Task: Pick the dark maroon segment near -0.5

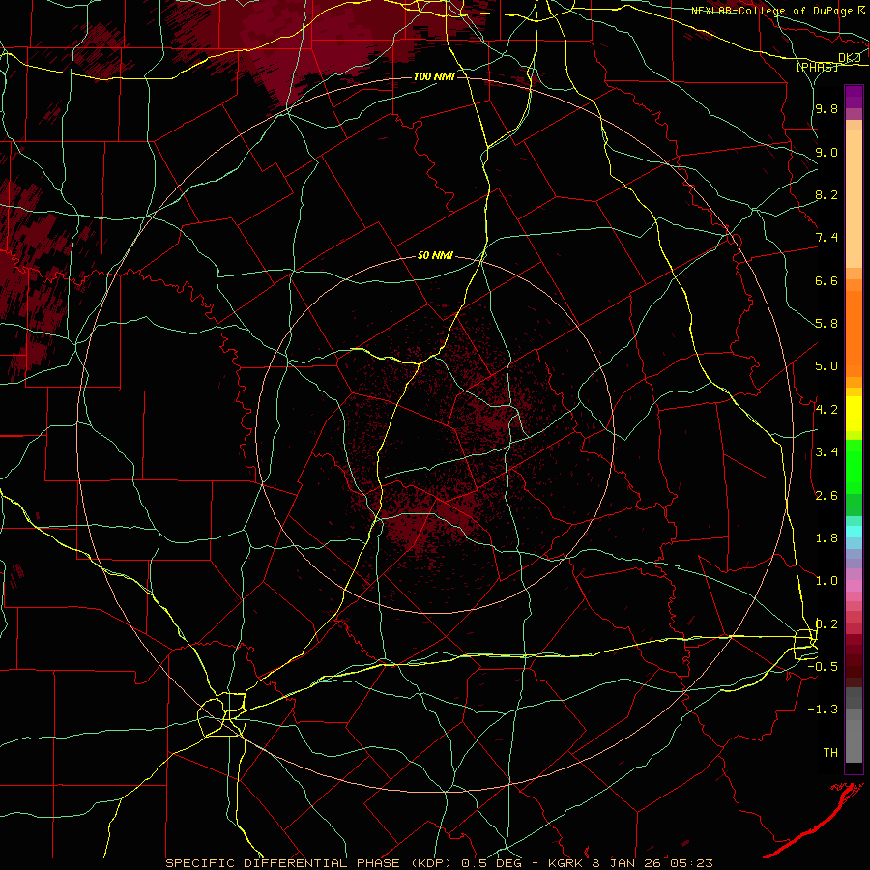Action: [854, 666]
